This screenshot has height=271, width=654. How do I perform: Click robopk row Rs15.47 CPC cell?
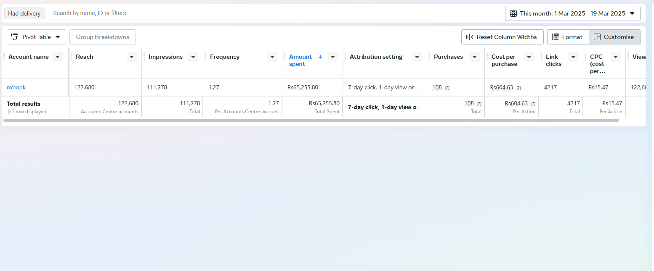(x=598, y=87)
